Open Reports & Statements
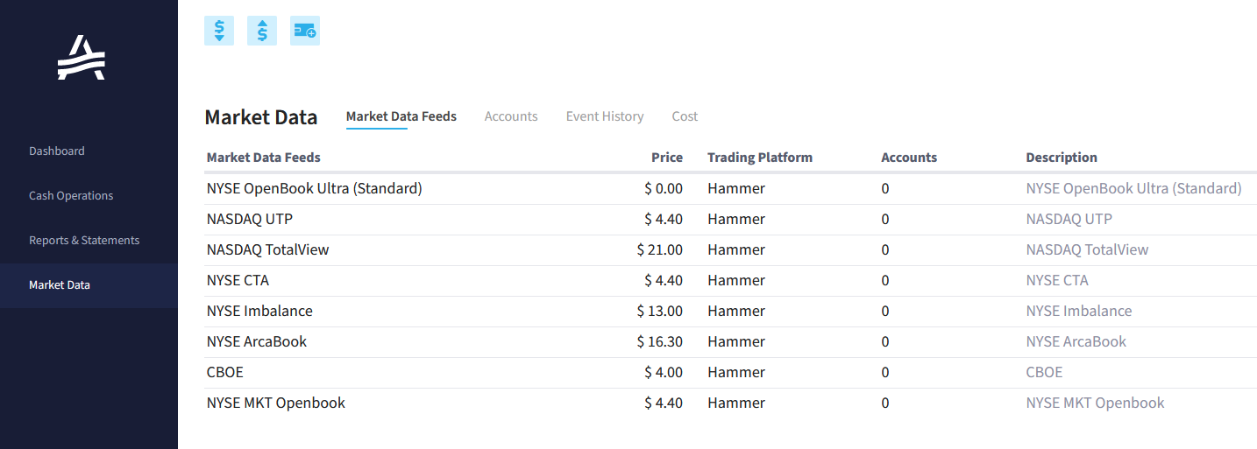 tap(84, 240)
